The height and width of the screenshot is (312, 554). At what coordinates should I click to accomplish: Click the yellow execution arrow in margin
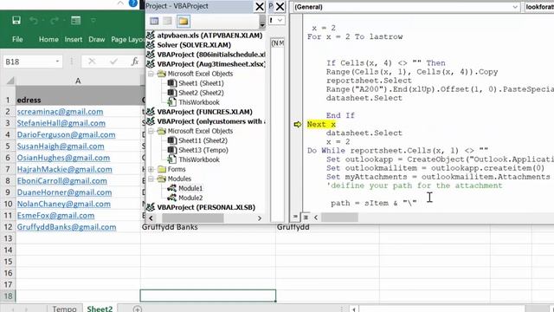pyautogui.click(x=298, y=125)
